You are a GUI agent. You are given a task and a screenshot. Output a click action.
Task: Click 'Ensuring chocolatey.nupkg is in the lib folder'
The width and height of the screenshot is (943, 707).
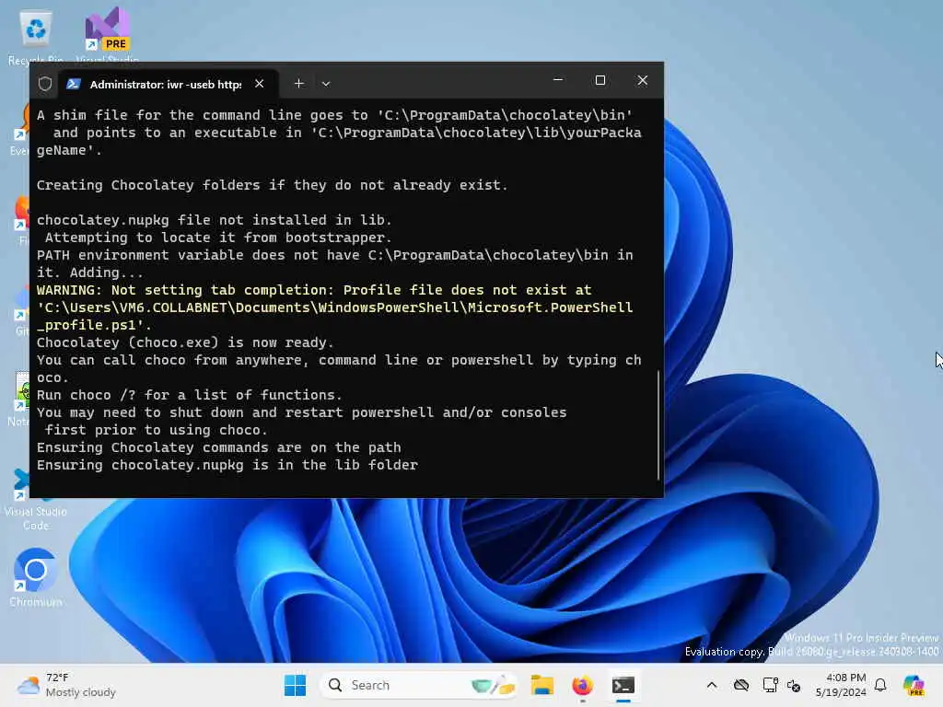(227, 465)
